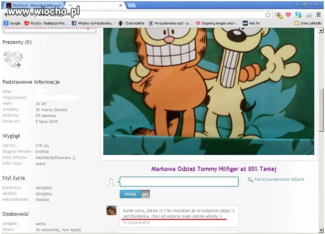Click the Skype extension icon
Viewport: 325px width, 234px height.
pyautogui.click(x=298, y=15)
